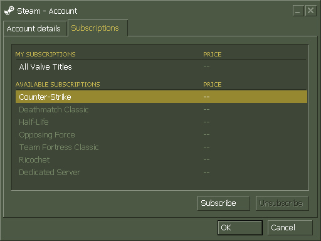The height and width of the screenshot is (241, 321).
Task: Click the Subscribe button
Action: [x=224, y=203]
